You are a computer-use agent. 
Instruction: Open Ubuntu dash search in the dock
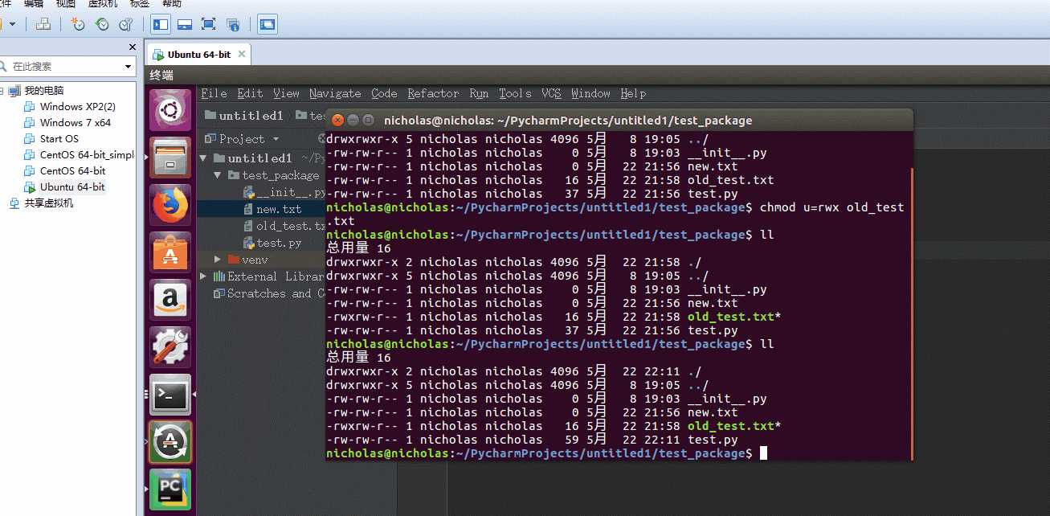170,109
